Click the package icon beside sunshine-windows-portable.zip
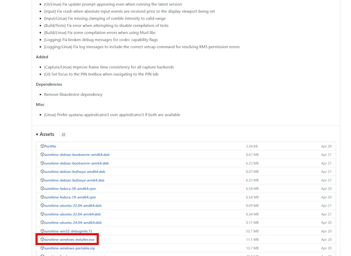The height and width of the screenshot is (256, 351). pos(42,248)
